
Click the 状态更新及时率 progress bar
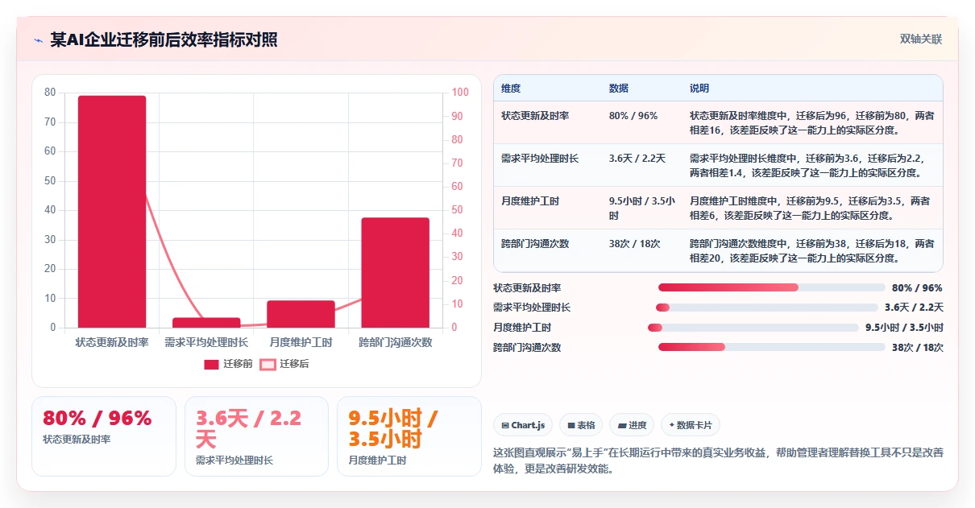(772, 287)
